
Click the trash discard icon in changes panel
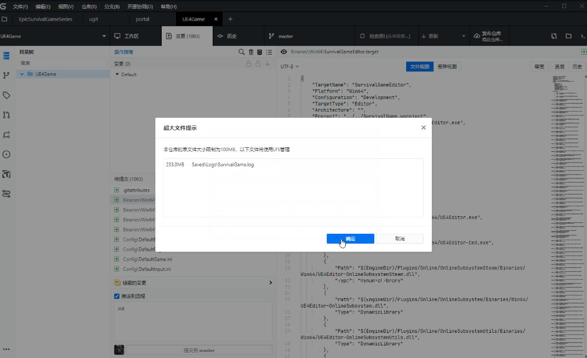250,52
